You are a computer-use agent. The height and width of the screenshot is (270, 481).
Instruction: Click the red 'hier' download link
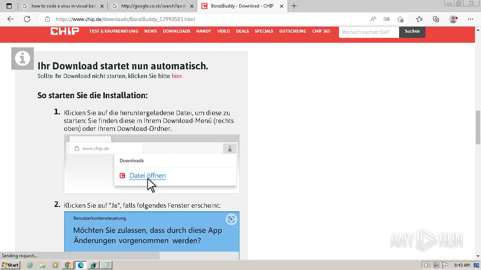point(177,76)
